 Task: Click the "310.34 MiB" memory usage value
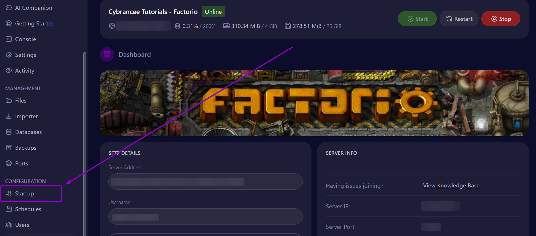(246, 26)
